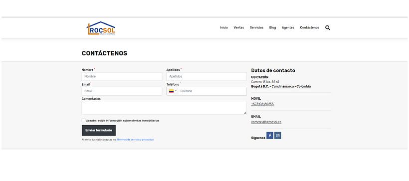Open the Blog menu item
This screenshot has width=409, height=181.
(x=272, y=27)
